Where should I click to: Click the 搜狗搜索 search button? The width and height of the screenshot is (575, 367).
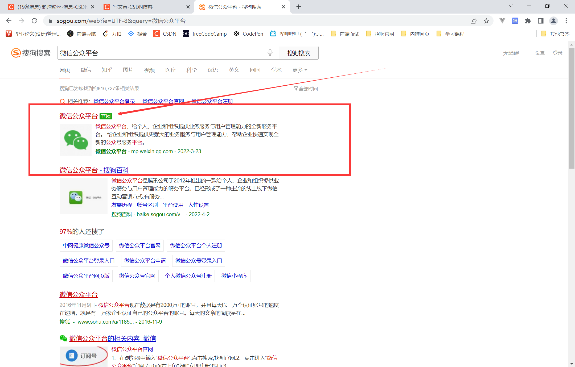click(x=298, y=53)
